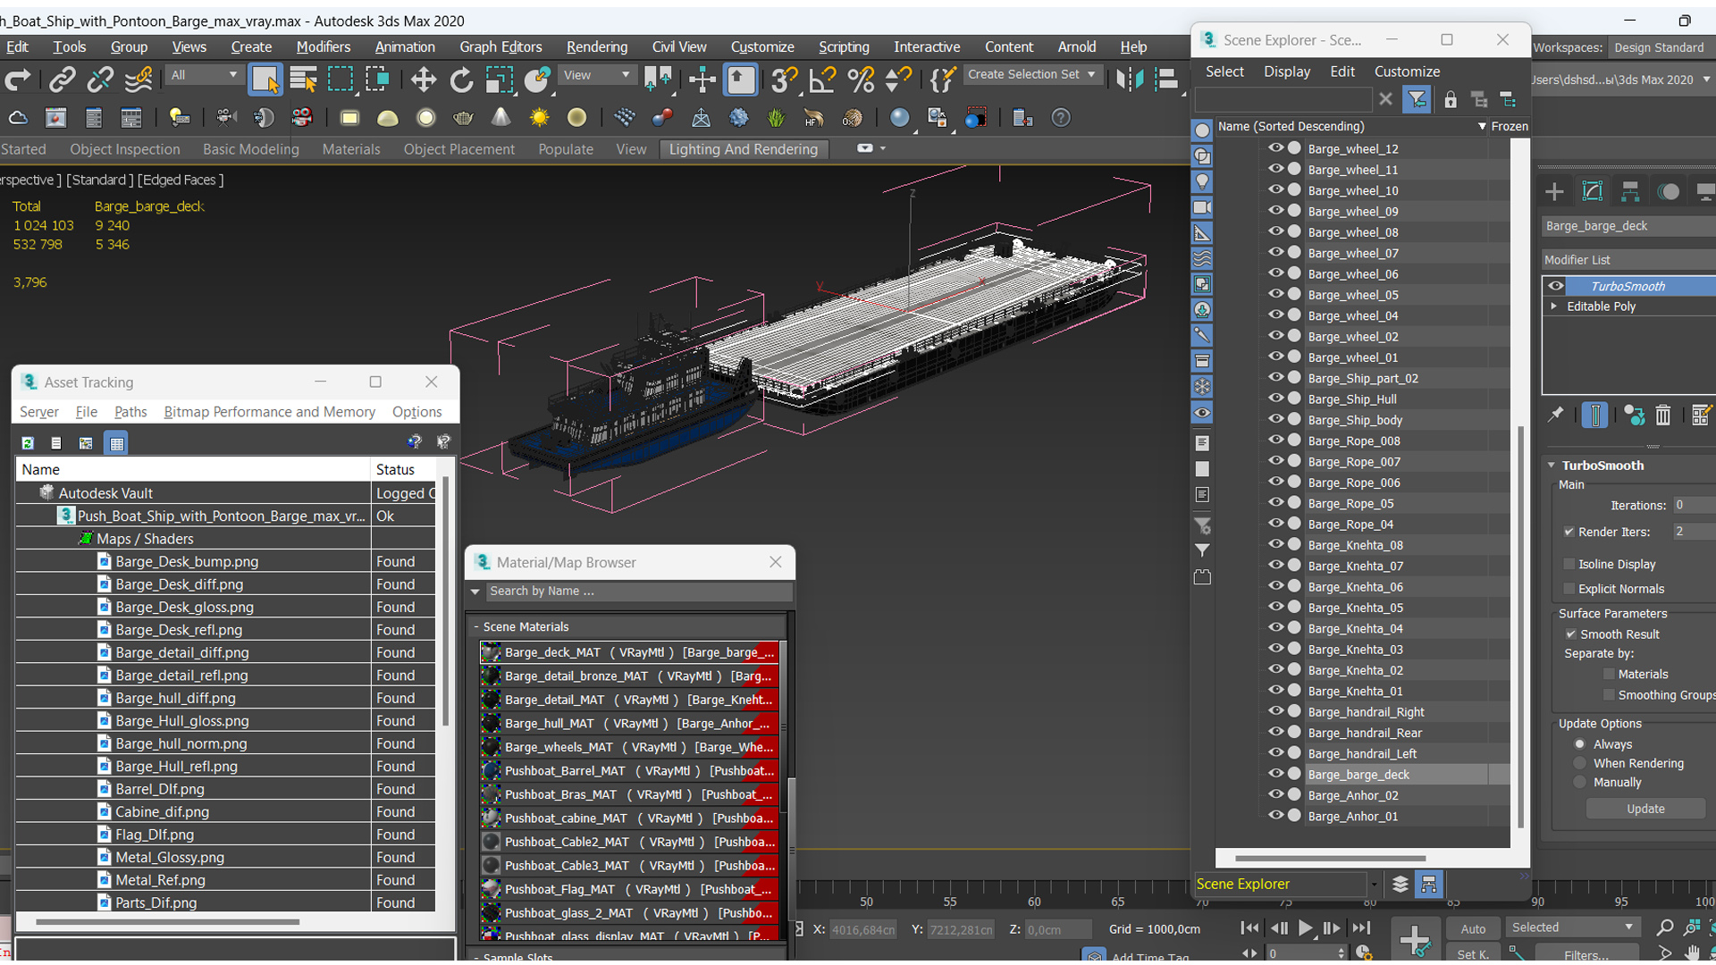The width and height of the screenshot is (1716, 965).
Task: Click Remove modifier trash icon
Action: click(x=1662, y=415)
